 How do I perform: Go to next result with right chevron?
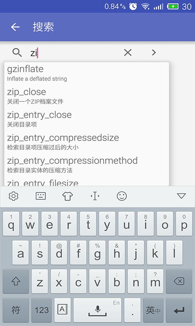pos(154,53)
